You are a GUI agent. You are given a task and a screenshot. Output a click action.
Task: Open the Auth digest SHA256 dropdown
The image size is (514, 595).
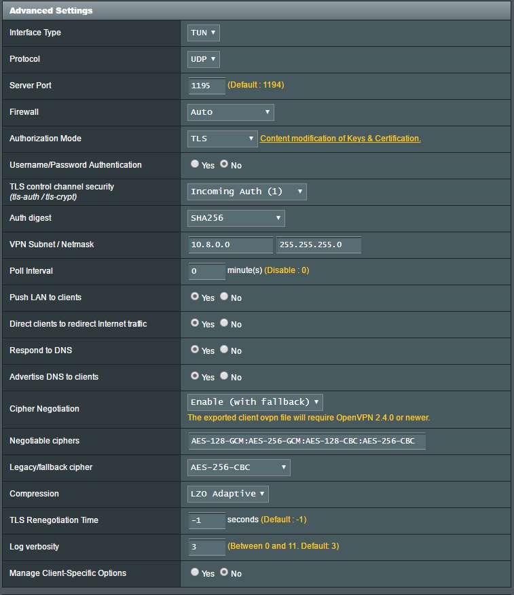tap(236, 218)
